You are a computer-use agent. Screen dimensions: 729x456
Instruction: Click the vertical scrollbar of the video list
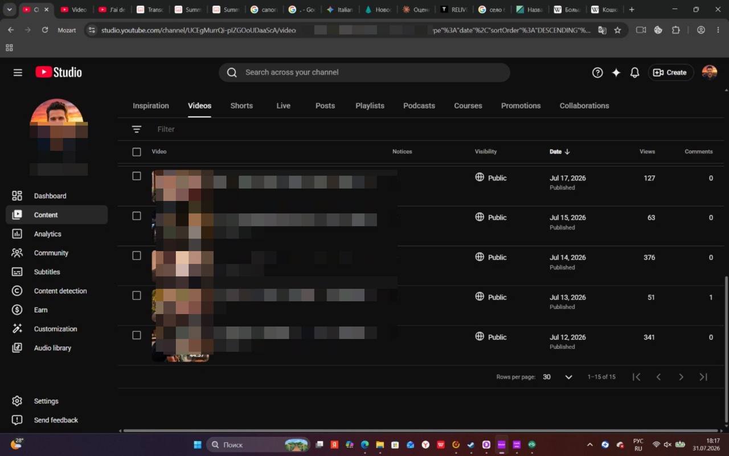pyautogui.click(x=726, y=348)
